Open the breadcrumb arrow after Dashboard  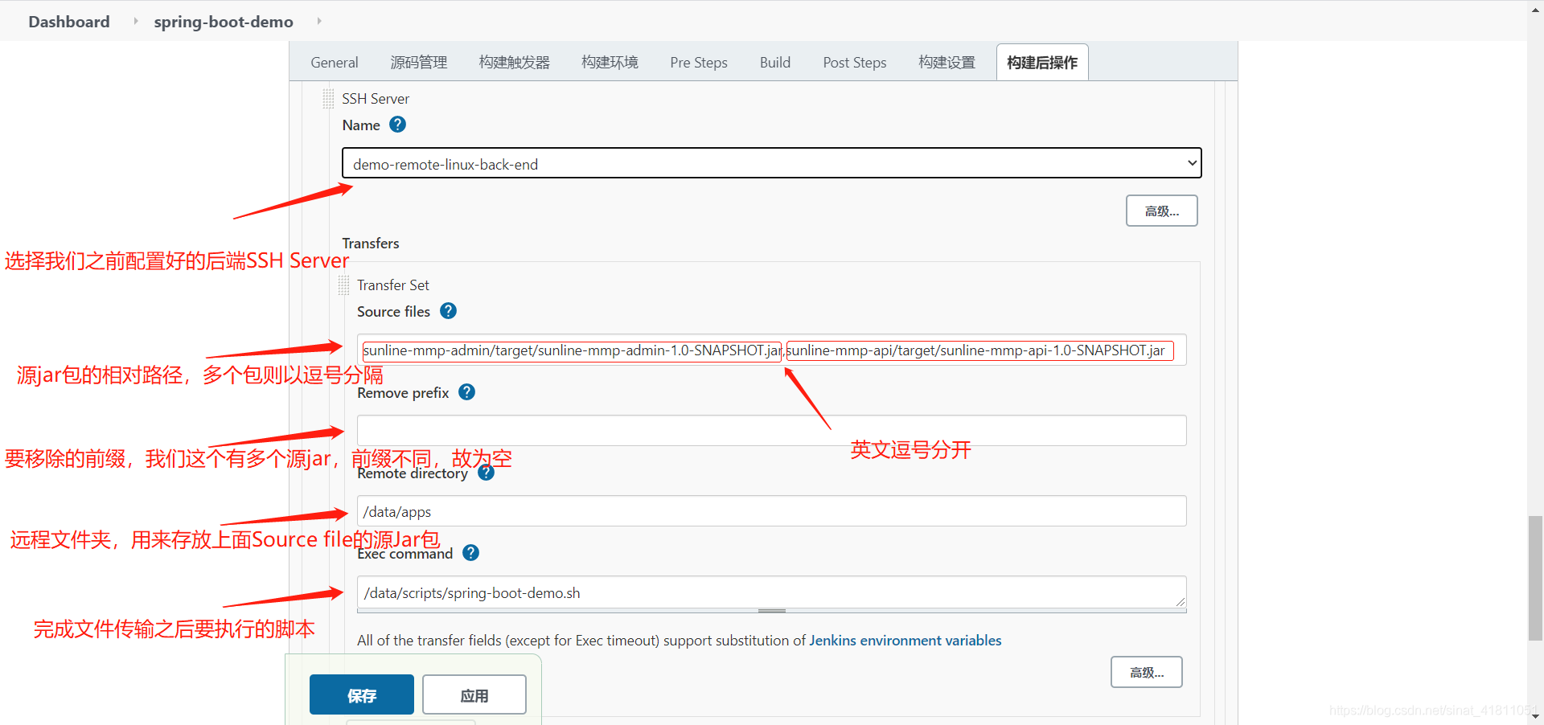(135, 21)
